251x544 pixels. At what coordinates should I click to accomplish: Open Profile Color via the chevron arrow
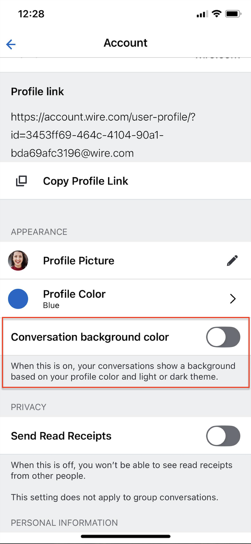[x=233, y=299]
